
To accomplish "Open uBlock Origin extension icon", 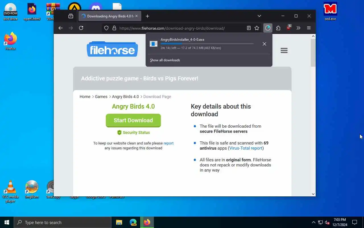I will coord(288,28).
